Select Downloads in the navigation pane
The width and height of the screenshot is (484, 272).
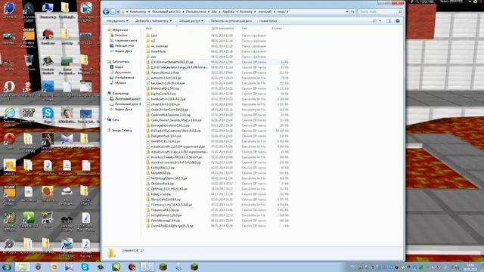(x=119, y=36)
